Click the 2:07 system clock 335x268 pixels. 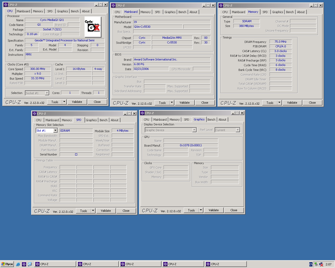329,264
